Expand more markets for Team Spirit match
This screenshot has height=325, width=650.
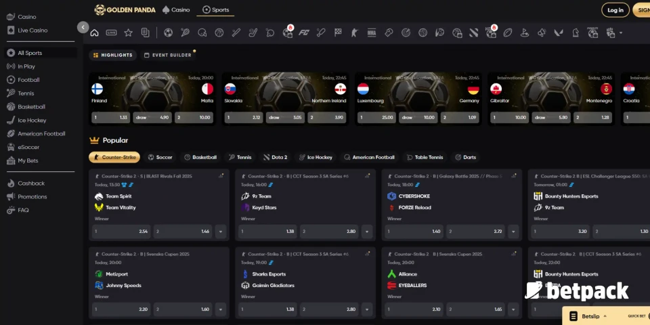point(221,232)
